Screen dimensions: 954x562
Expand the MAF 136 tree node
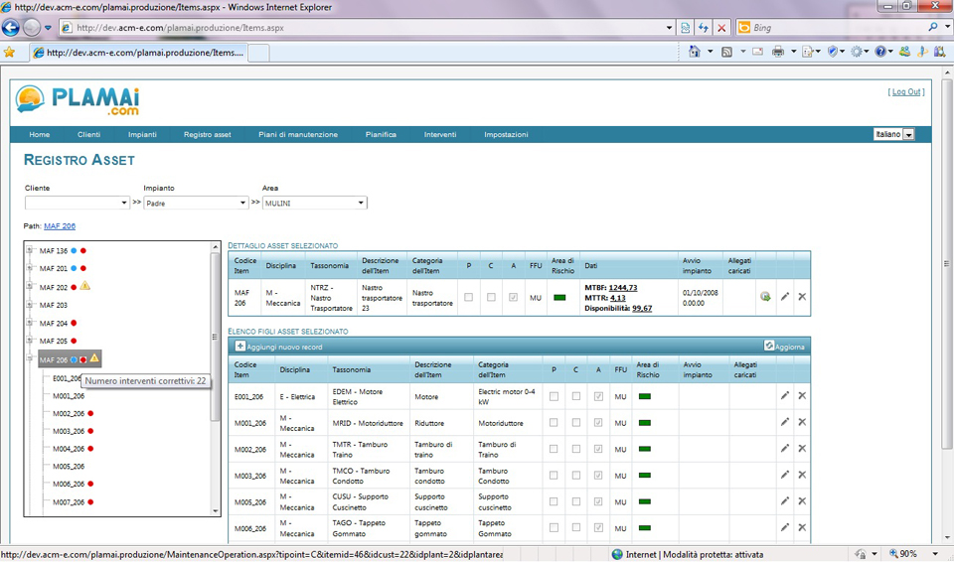pos(29,250)
